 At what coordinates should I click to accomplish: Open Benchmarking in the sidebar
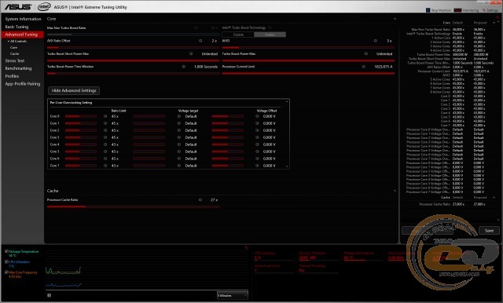18,68
